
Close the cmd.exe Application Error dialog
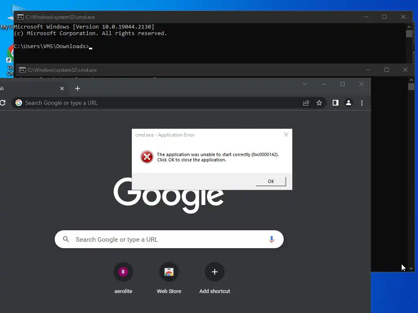click(x=286, y=134)
